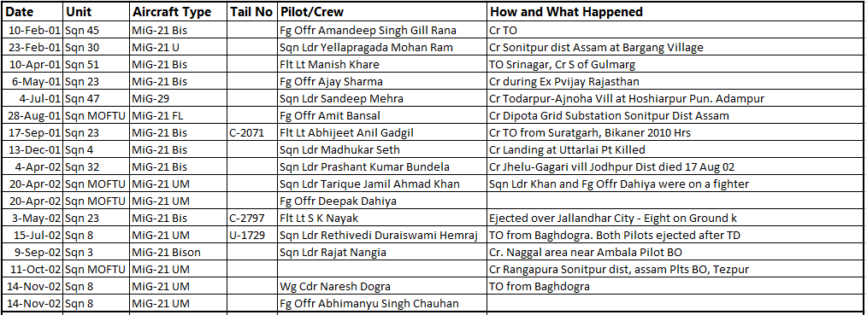Select the cell for Sqn Ldr Sandeep Mehra
867x315 pixels.
[382, 99]
